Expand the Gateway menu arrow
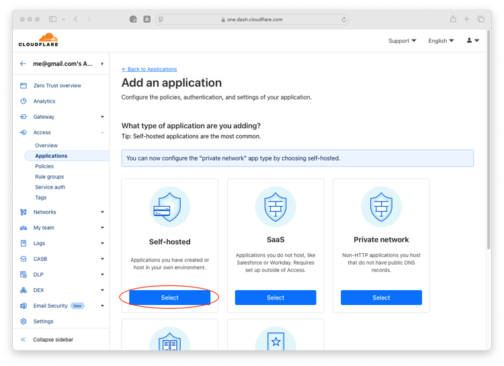 [x=102, y=117]
